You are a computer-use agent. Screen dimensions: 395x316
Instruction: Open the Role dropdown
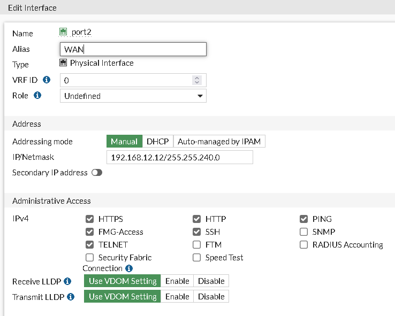[x=133, y=96]
